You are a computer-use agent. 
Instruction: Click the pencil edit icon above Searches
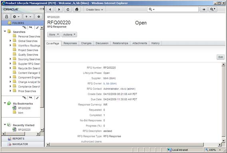coord(37,27)
